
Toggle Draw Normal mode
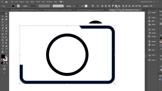coord(2,66)
